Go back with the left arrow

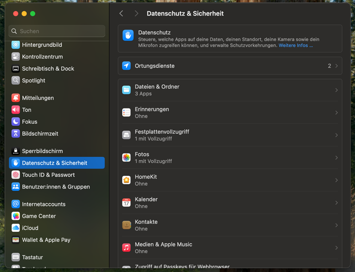point(121,13)
